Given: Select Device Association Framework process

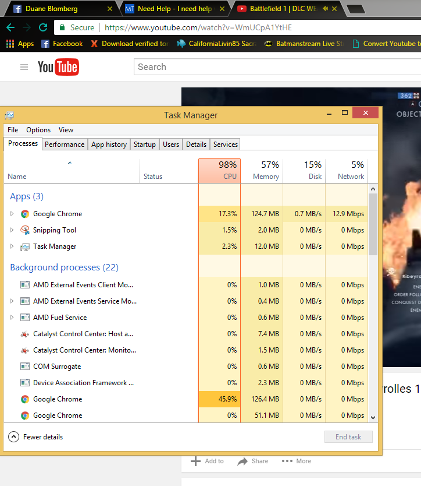Looking at the screenshot, I should pyautogui.click(x=186, y=383).
